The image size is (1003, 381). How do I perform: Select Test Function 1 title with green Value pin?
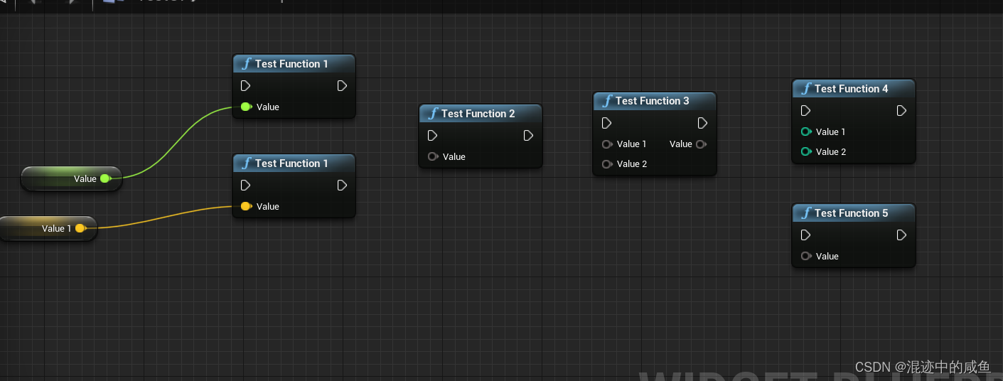coord(291,64)
